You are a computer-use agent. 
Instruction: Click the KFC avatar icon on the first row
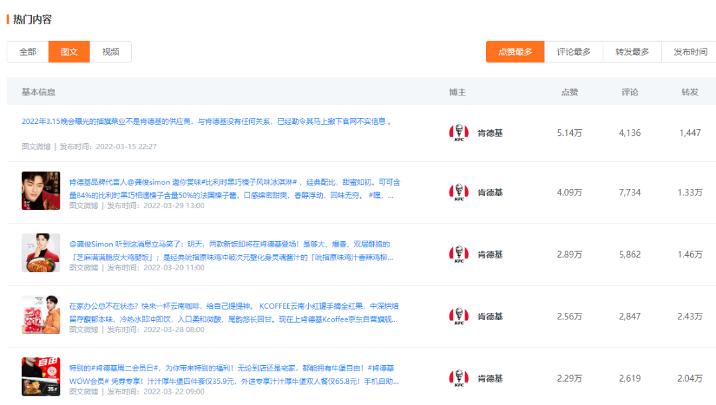pos(458,133)
